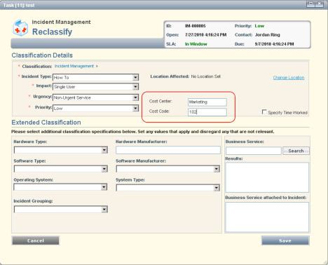Click the In Window SLA status
Viewport: 328px width, 265px height.
coord(196,44)
